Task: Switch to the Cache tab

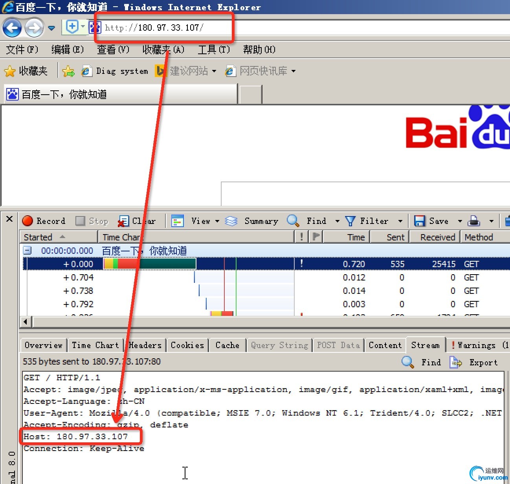Action: (227, 345)
